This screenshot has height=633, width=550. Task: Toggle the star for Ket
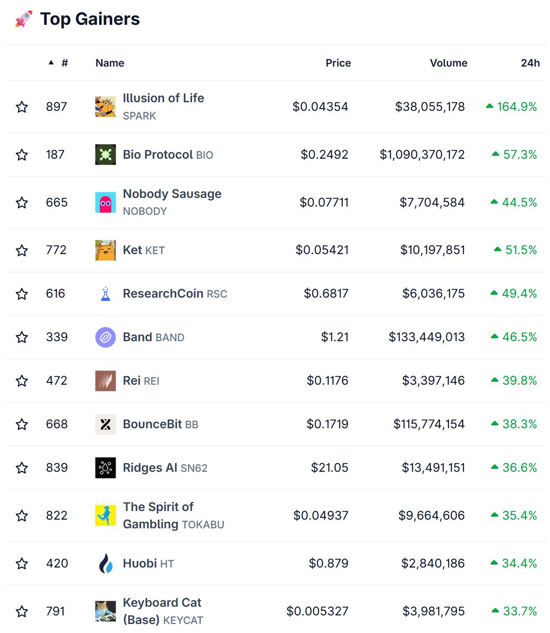click(x=22, y=250)
